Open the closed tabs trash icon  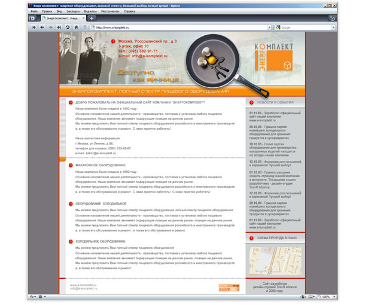[333, 19]
